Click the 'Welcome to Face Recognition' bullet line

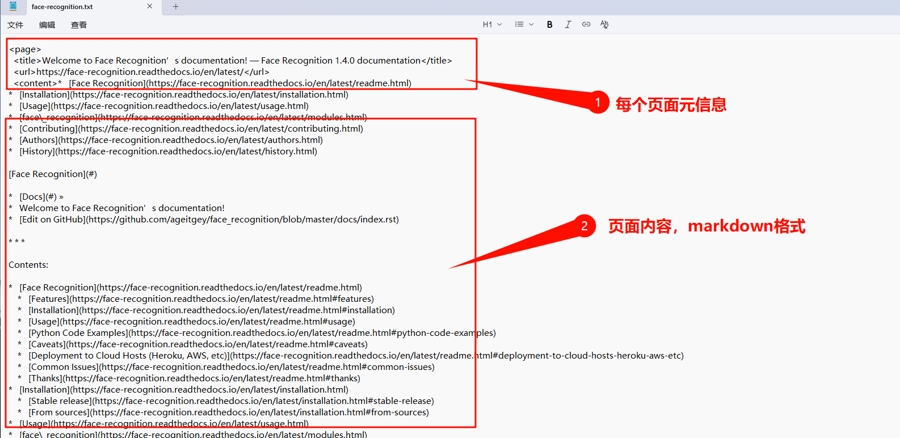click(116, 208)
